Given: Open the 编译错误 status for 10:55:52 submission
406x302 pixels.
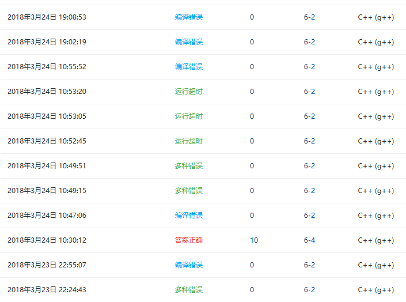Looking at the screenshot, I should 189,67.
